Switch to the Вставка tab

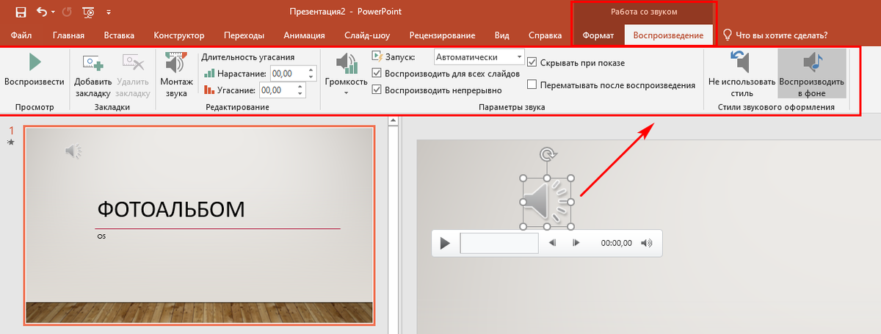tap(119, 35)
